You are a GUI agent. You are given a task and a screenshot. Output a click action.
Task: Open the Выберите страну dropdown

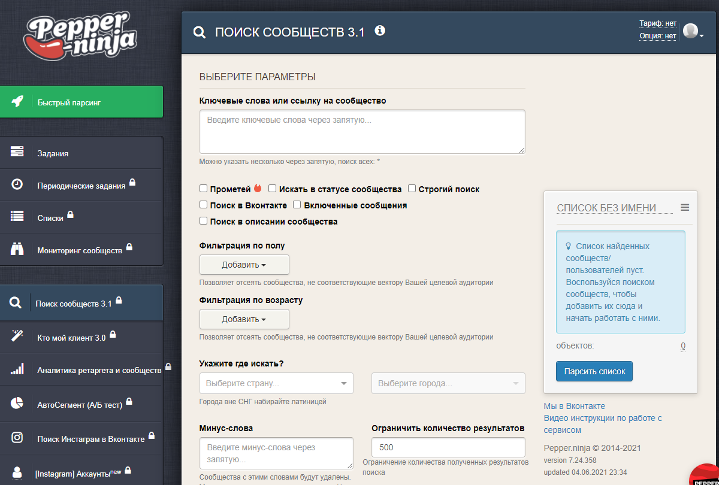[x=276, y=383]
